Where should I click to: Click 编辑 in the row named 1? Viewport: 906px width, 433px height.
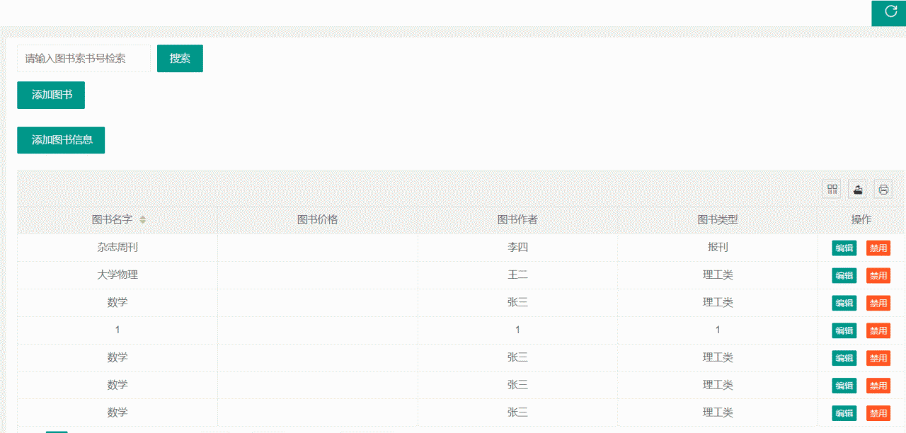click(x=844, y=331)
